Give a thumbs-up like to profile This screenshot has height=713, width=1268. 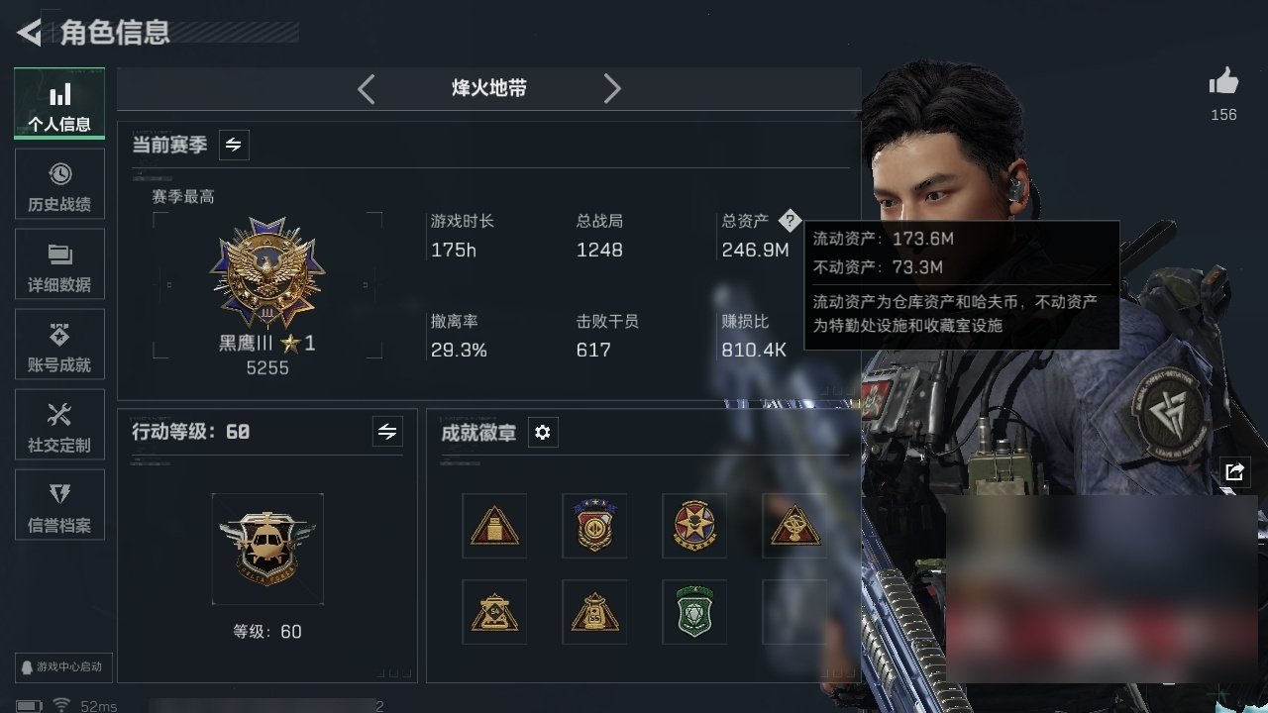pos(1224,82)
